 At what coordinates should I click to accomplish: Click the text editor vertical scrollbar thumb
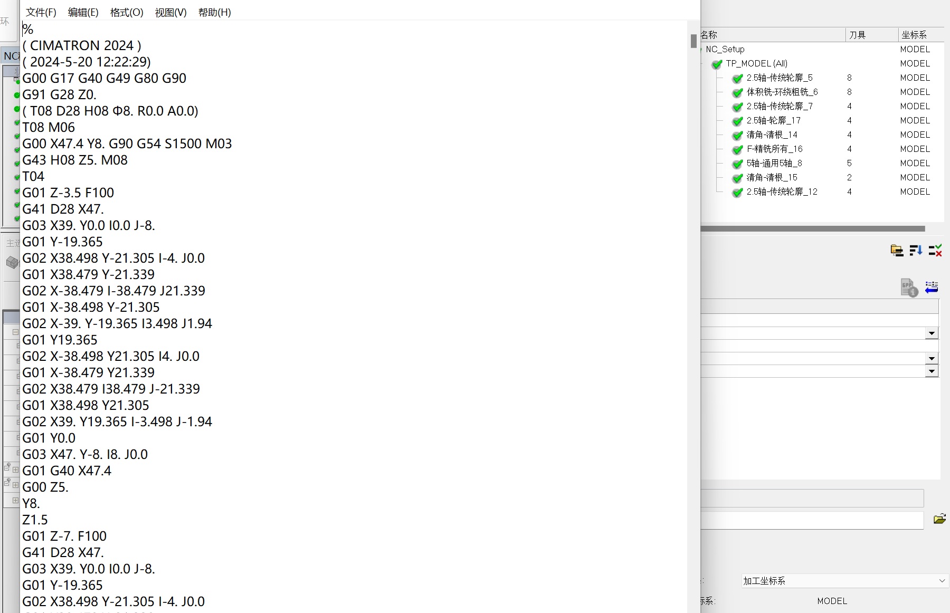[693, 41]
